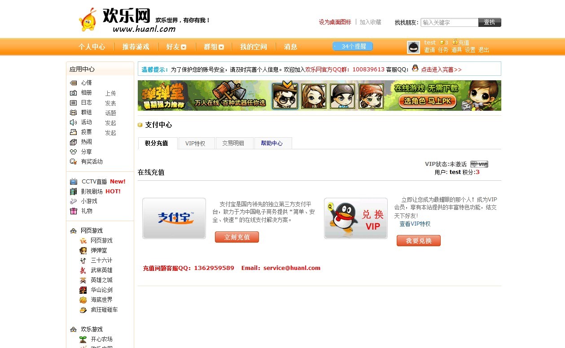Click the 小游戏 gamepad icon
565x348 pixels.
74,201
